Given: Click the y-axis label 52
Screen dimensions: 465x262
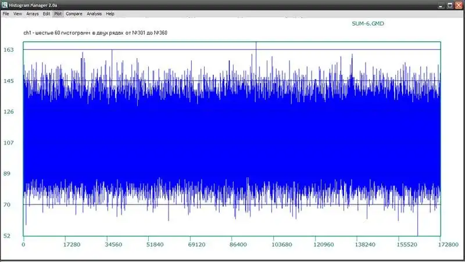Looking at the screenshot, I should coord(7,236).
